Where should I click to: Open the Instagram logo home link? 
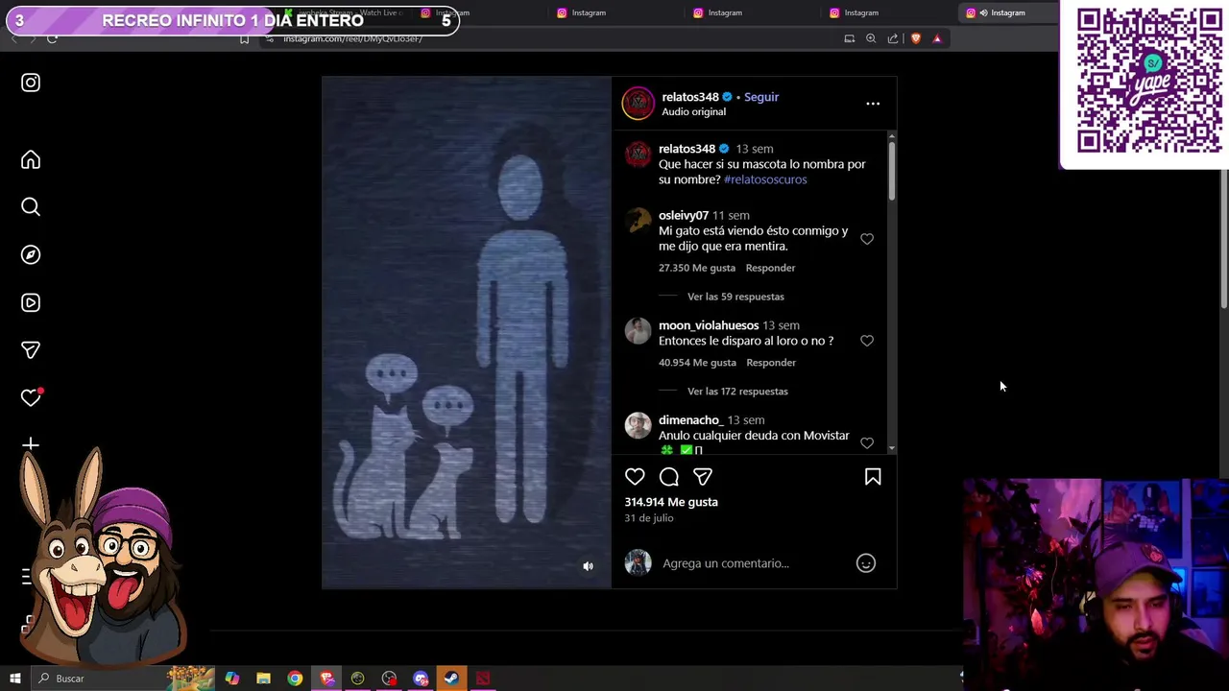coord(31,83)
